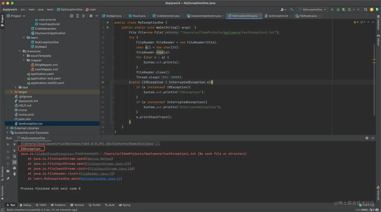Open the Problems tool window
Image resolution: width=381 pixels, height=212 pixels.
point(58,205)
